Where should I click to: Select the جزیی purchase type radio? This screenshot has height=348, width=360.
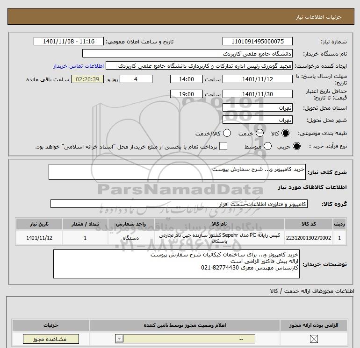[296, 146]
